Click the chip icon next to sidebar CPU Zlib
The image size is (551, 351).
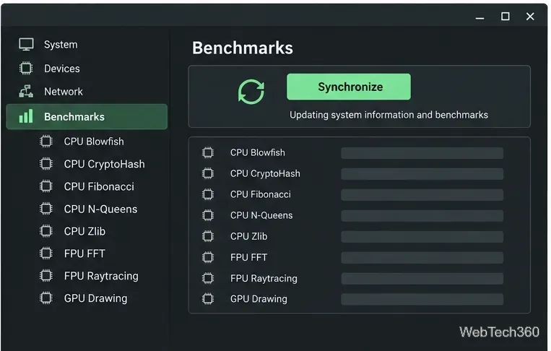click(46, 231)
